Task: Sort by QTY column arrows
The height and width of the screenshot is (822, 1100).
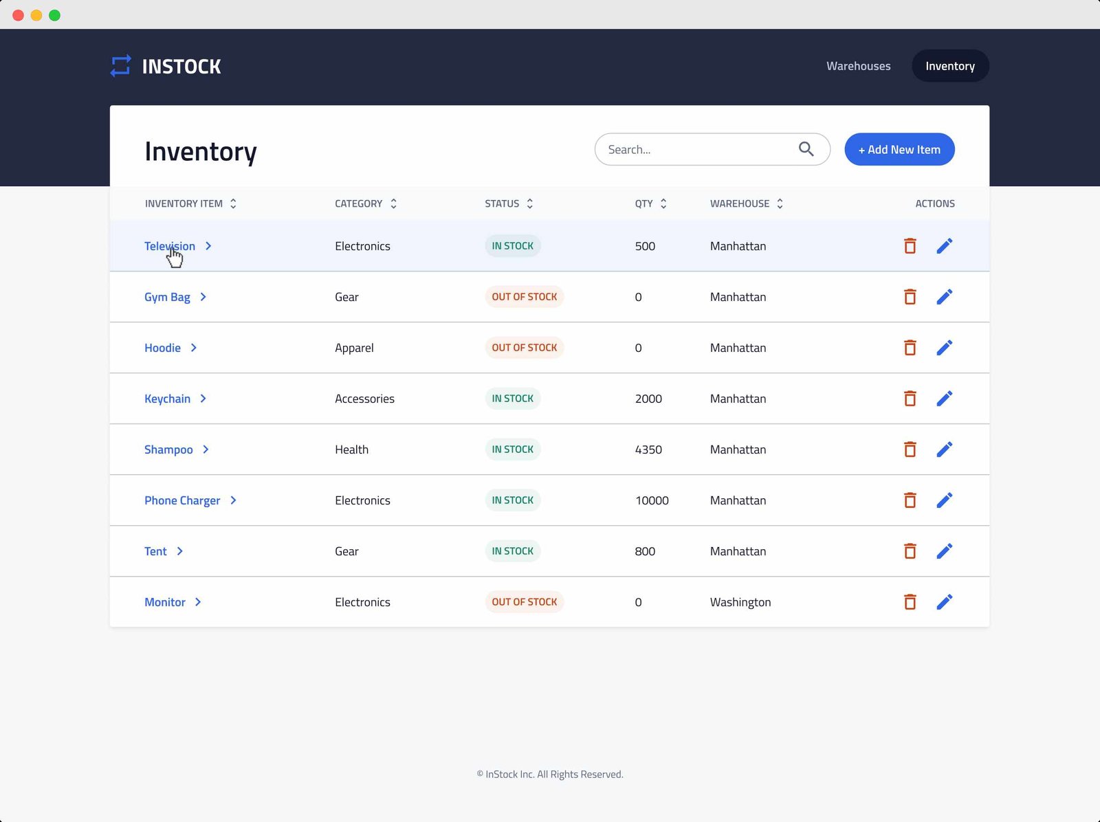Action: [663, 203]
